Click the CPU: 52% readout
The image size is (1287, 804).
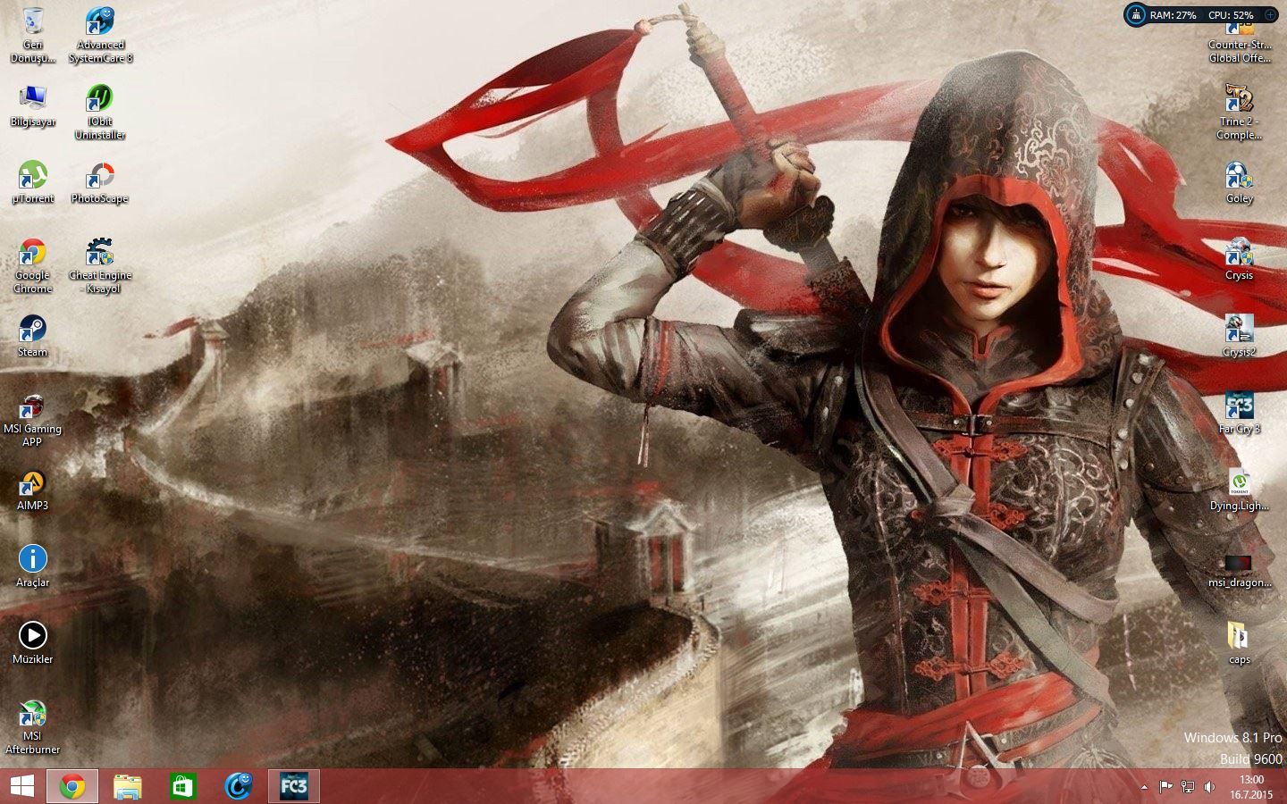point(1231,15)
